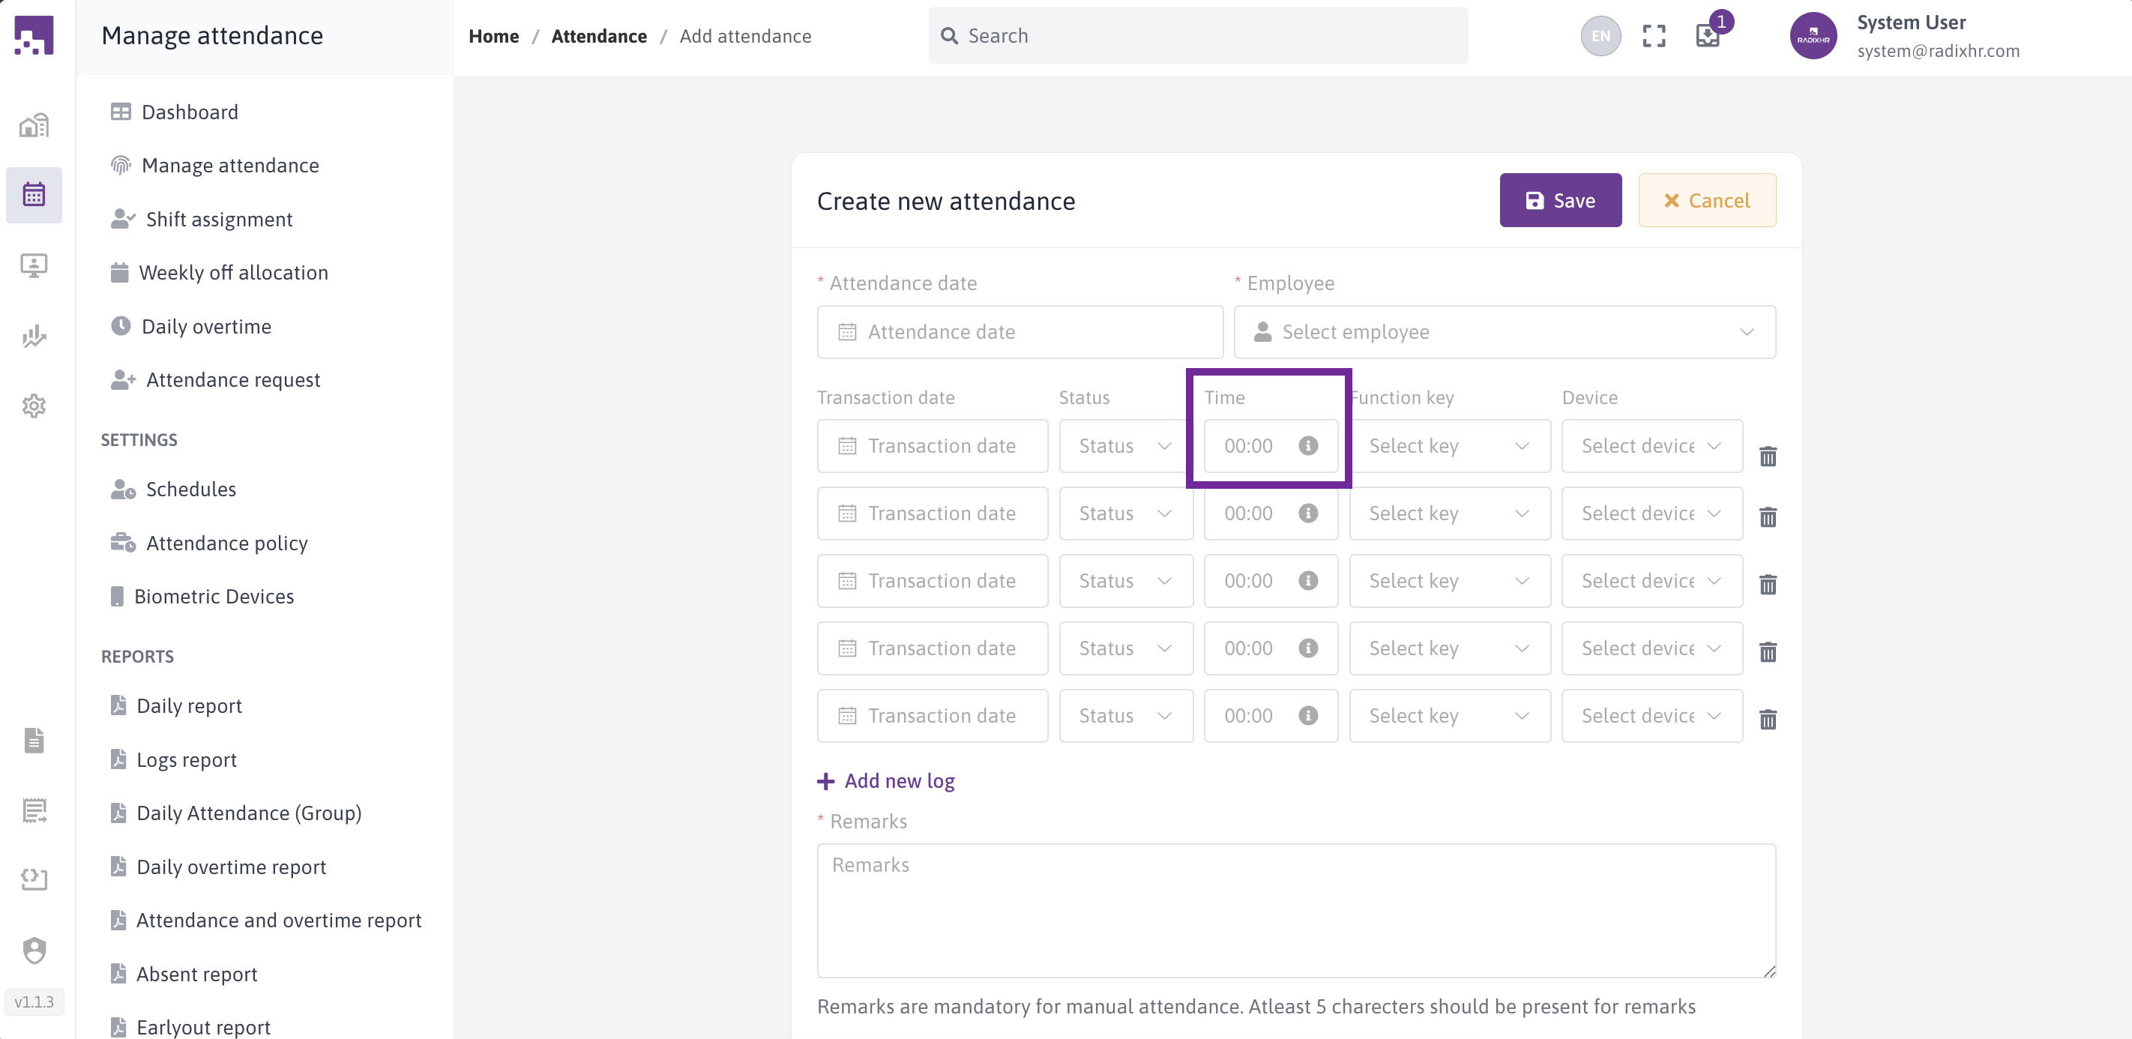Open the notifications inbox icon with badge

(x=1708, y=35)
